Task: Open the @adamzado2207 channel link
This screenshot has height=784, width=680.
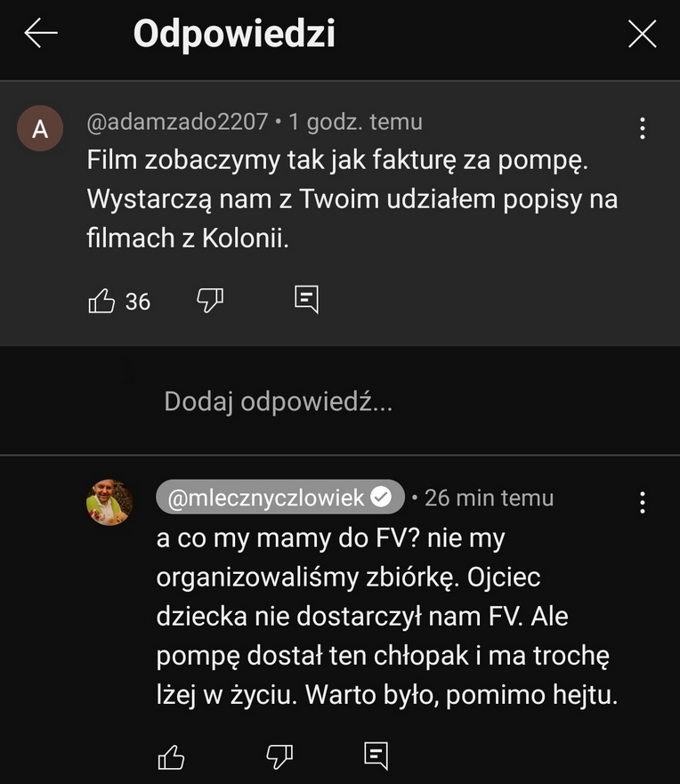Action: click(x=177, y=122)
